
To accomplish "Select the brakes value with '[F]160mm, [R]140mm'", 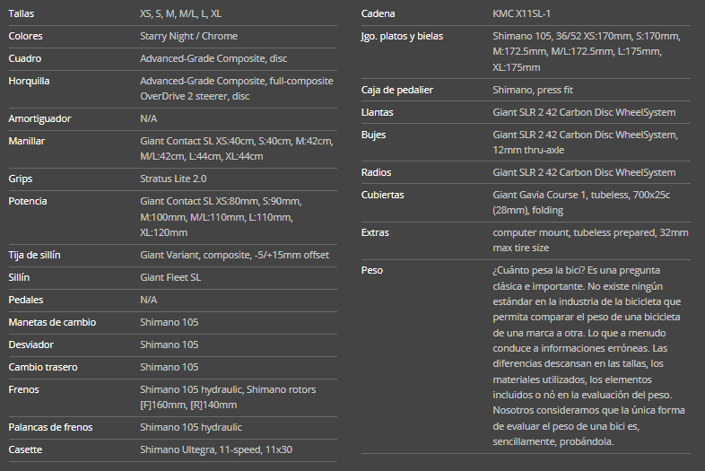I will (x=228, y=397).
